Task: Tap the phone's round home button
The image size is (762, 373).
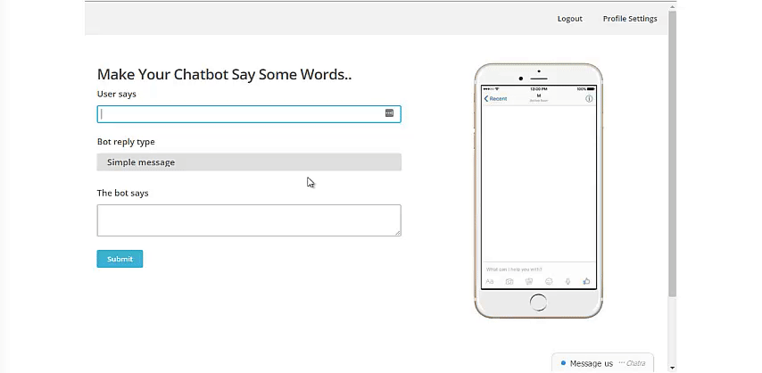Action: click(538, 303)
